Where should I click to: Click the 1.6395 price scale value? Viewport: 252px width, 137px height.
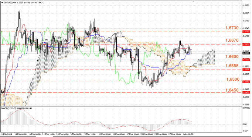246,105
